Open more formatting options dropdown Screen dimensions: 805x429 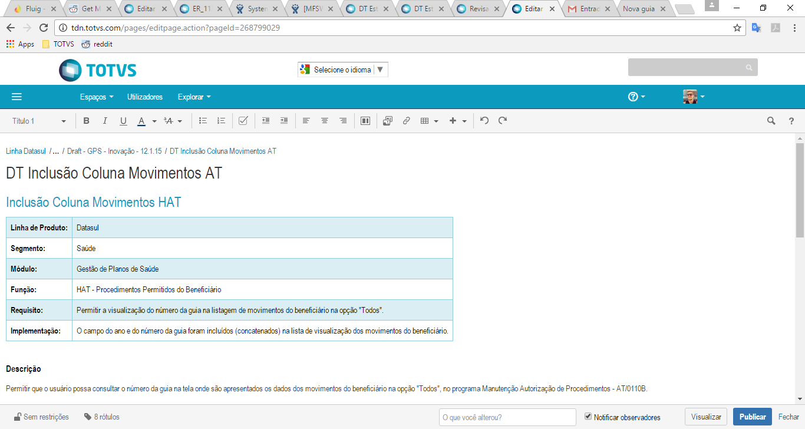pos(173,121)
